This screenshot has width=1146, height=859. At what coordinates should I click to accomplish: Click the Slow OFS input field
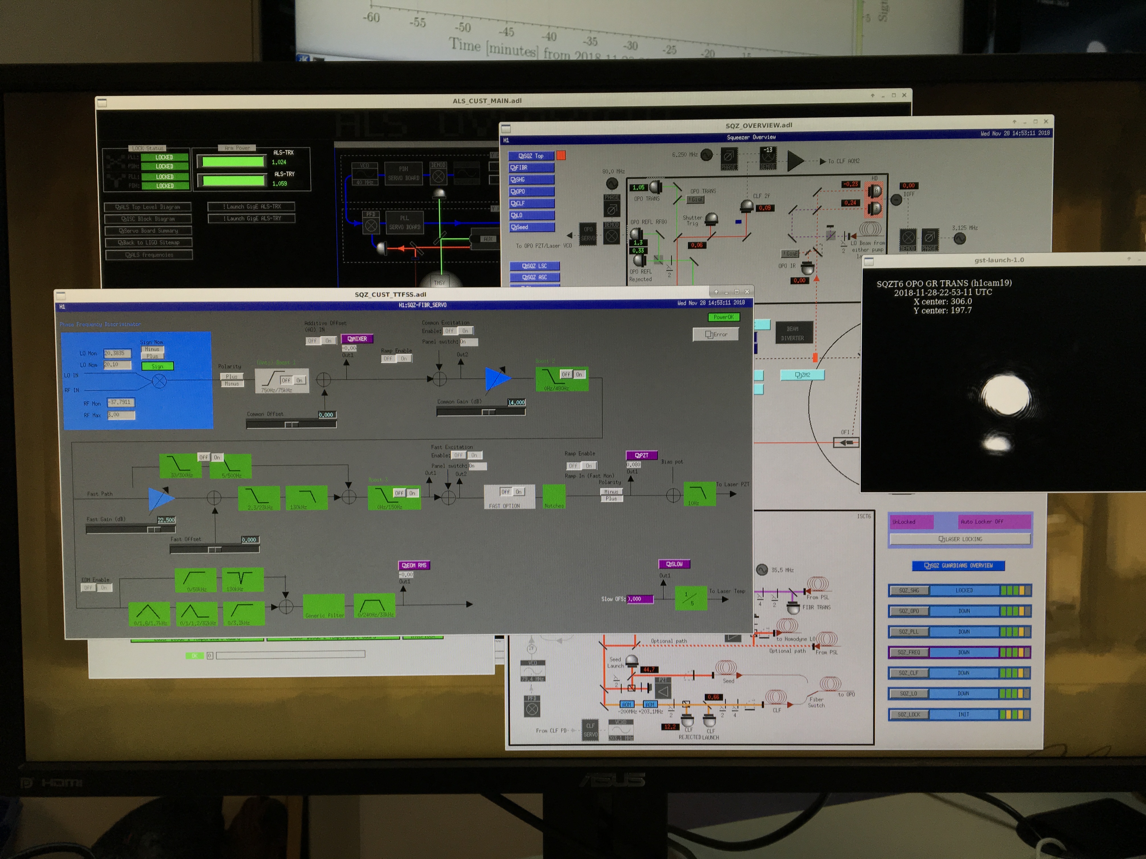[640, 599]
